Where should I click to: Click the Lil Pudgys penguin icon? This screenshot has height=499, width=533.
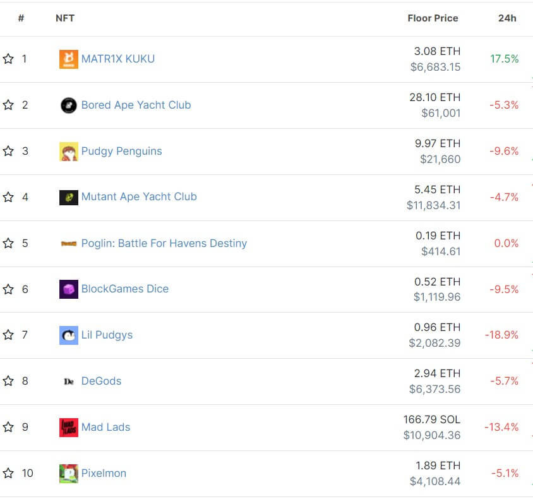tap(69, 335)
